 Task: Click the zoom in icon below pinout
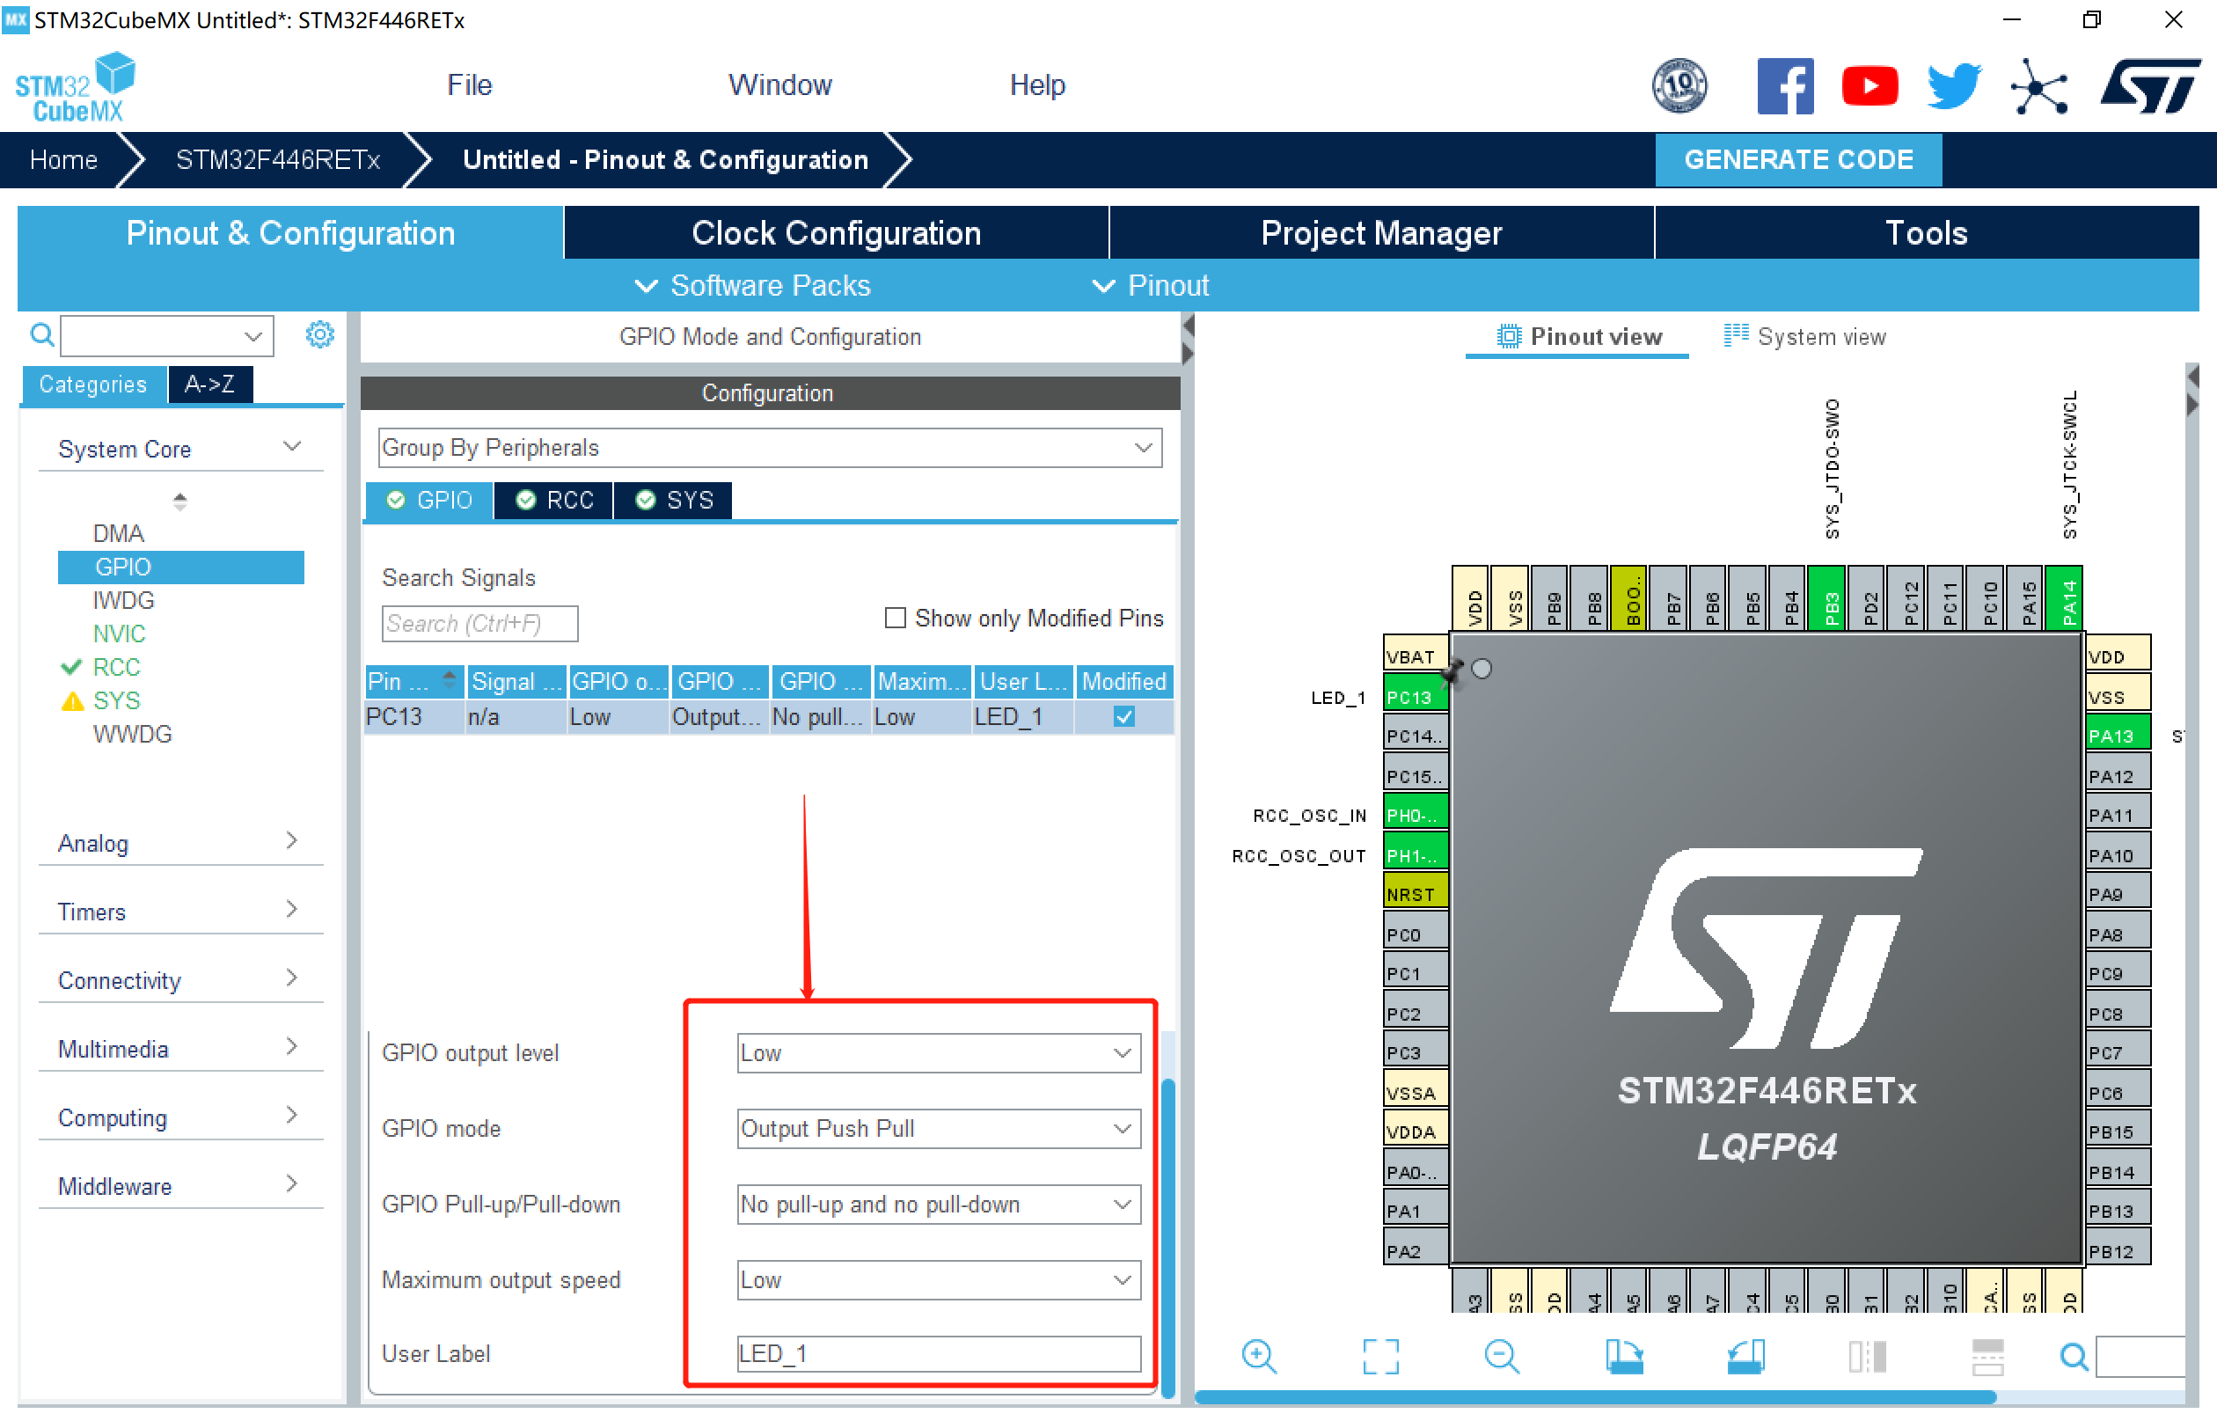1258,1356
